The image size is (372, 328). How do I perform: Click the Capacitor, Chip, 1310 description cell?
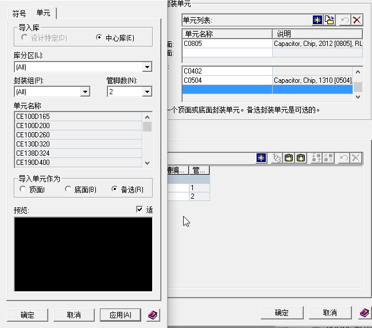click(x=313, y=80)
